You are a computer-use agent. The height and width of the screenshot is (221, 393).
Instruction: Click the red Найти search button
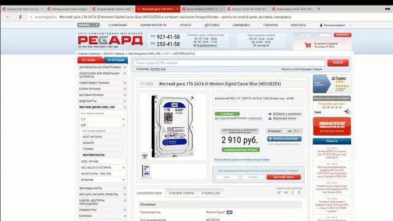tap(338, 63)
